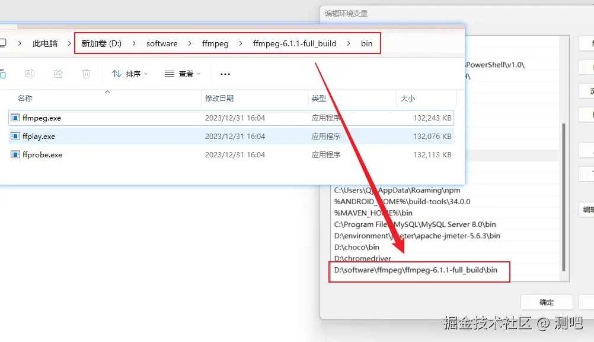Click 此电脑 in the address bar
The height and width of the screenshot is (342, 594).
pos(45,43)
